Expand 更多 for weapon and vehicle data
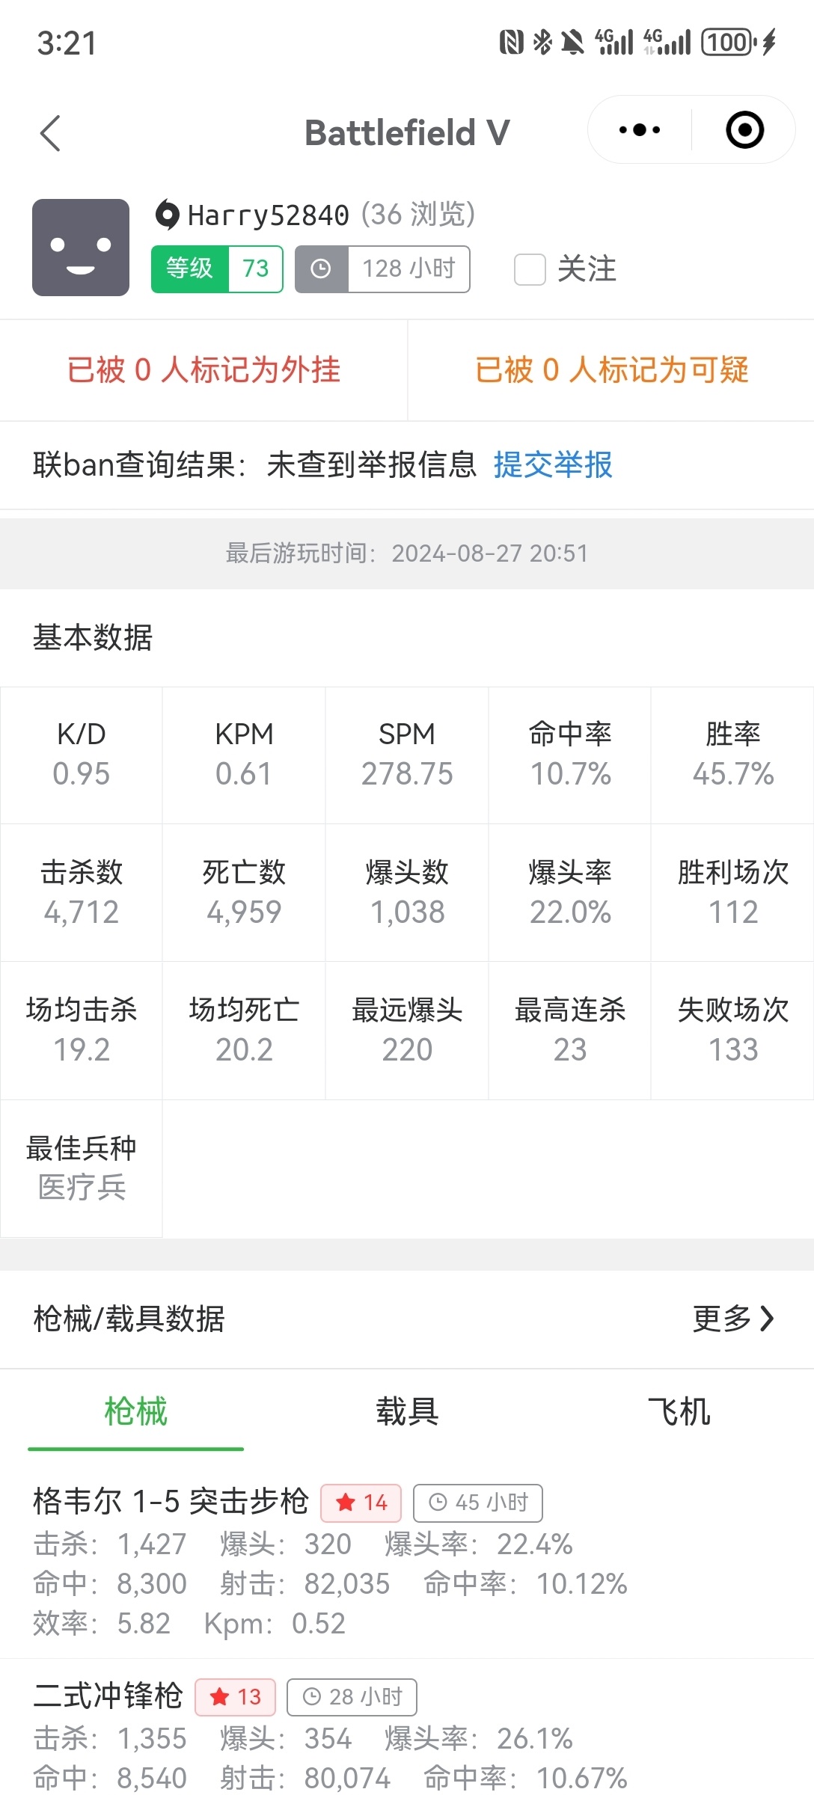 732,1319
